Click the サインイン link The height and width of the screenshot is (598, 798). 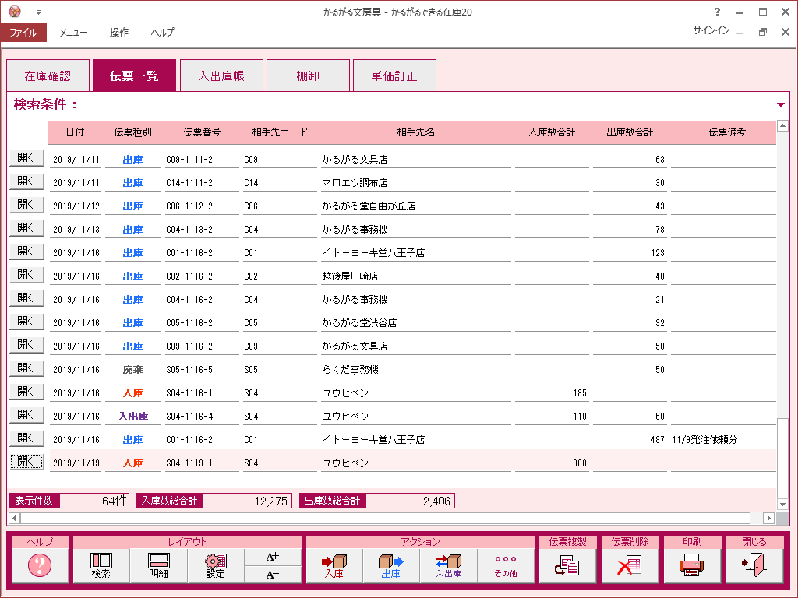[x=711, y=30]
